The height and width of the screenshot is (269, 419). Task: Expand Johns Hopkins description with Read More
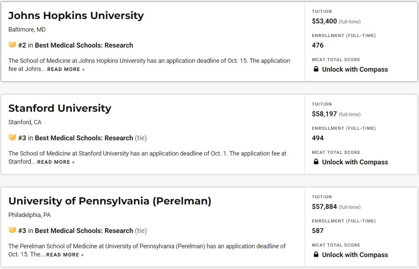[x=66, y=69]
